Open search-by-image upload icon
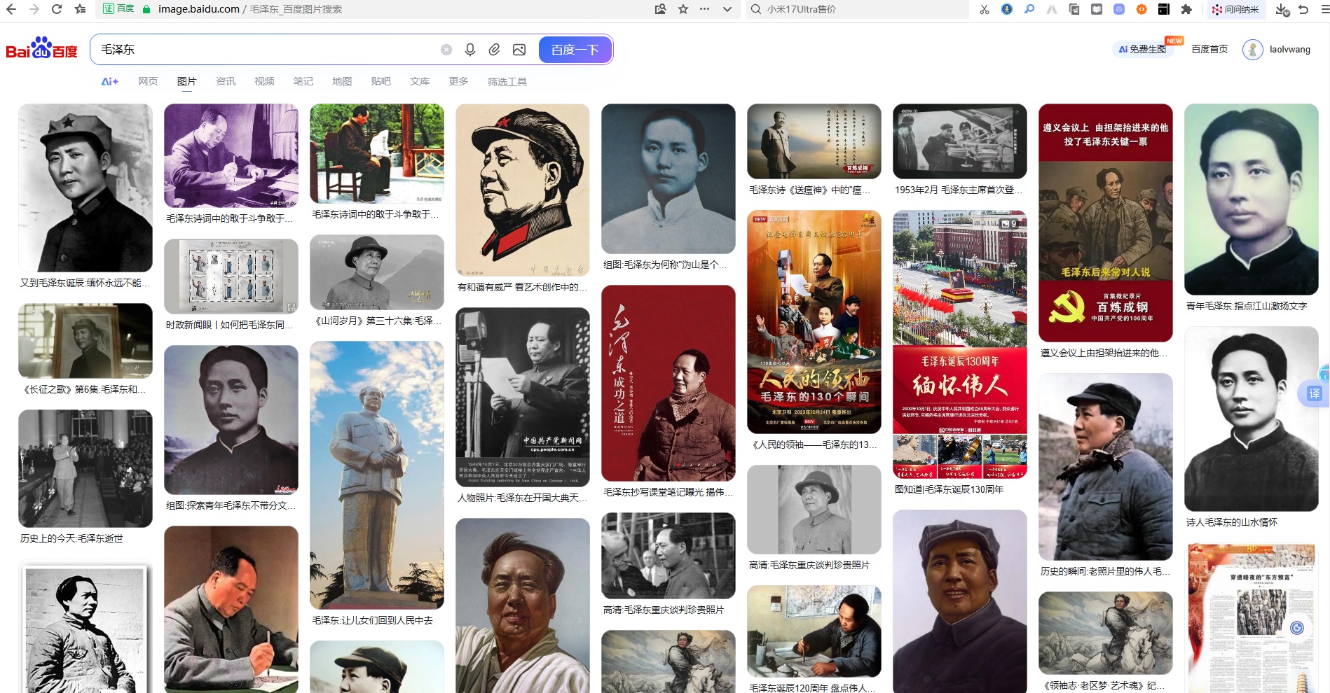The height and width of the screenshot is (693, 1330). click(519, 50)
